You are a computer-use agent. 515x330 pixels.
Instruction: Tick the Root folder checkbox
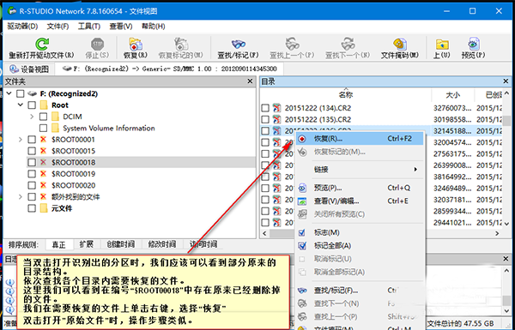coord(32,105)
